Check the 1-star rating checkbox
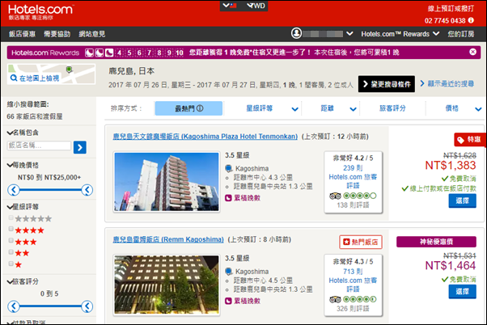Image resolution: width=487 pixels, height=325 pixels. [11, 264]
